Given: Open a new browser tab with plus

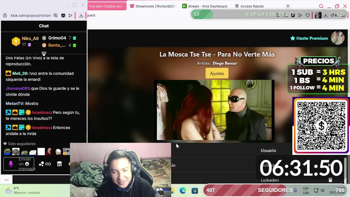Looking at the screenshot, I should 288,6.
